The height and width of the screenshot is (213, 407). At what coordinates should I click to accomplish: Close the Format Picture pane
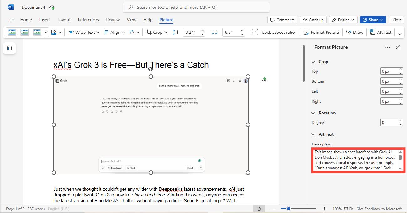pos(398,47)
